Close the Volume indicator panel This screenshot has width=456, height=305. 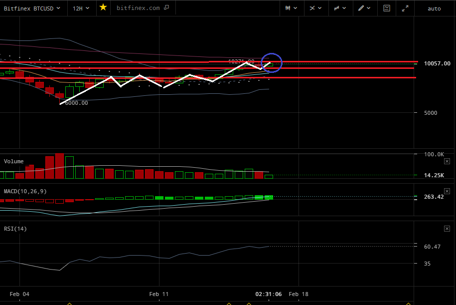tap(447, 161)
